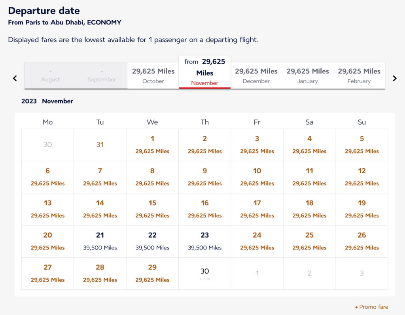
Task: Switch to the October fare tab
Action: [153, 75]
